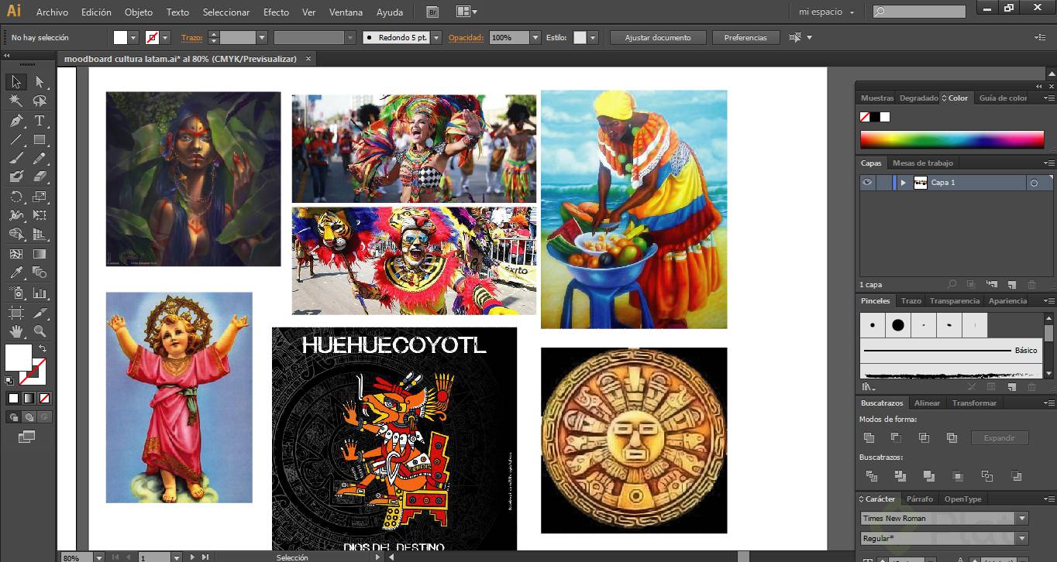Image resolution: width=1057 pixels, height=562 pixels.
Task: Select the Blob Brush tool
Action: 15,177
